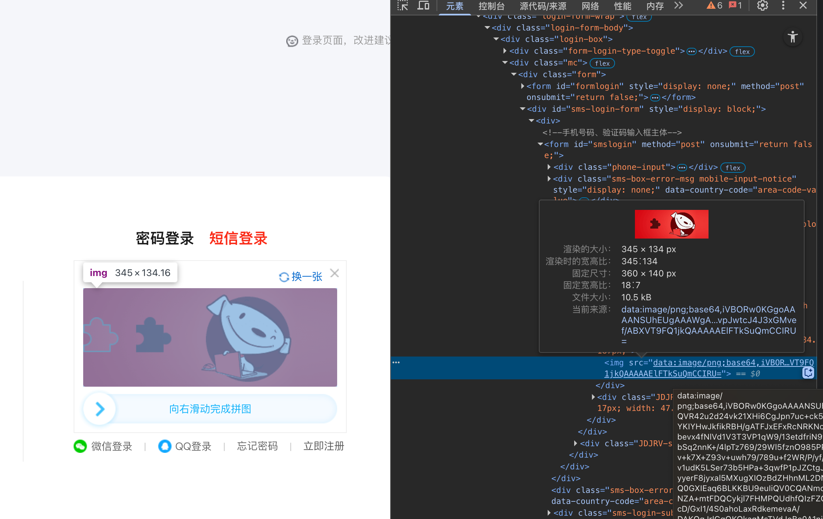Show more DevTools tabs chevron
This screenshot has height=519, width=823.
[678, 6]
